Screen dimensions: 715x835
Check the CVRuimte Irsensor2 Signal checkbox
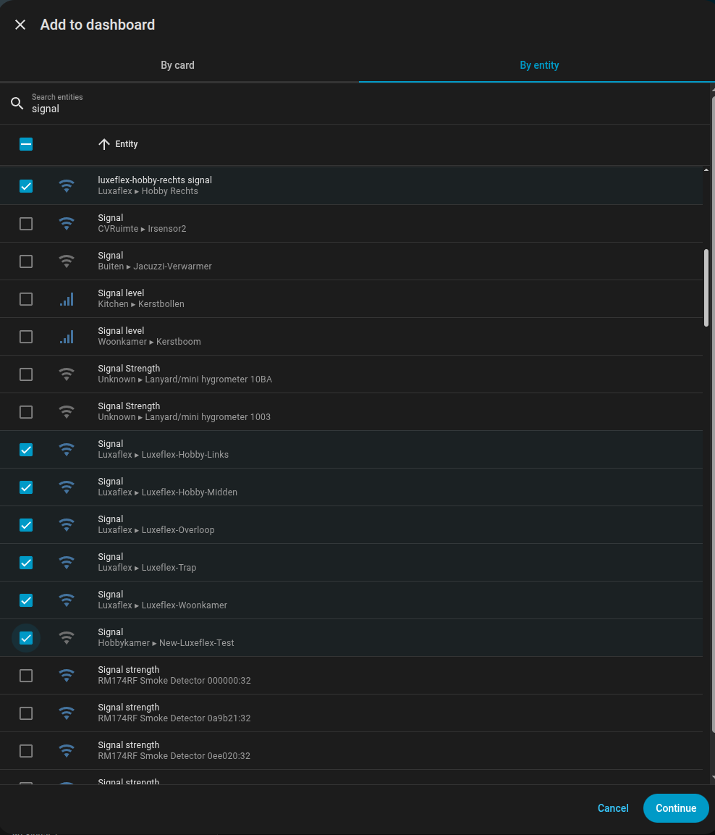click(26, 224)
